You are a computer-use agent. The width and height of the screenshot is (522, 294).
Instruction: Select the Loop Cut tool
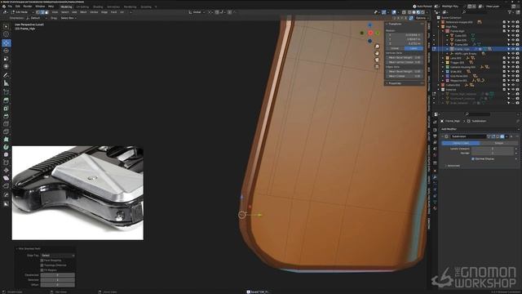(x=6, y=124)
